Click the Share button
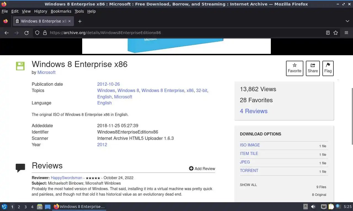Viewport: 353px width, 211px height. point(313,68)
